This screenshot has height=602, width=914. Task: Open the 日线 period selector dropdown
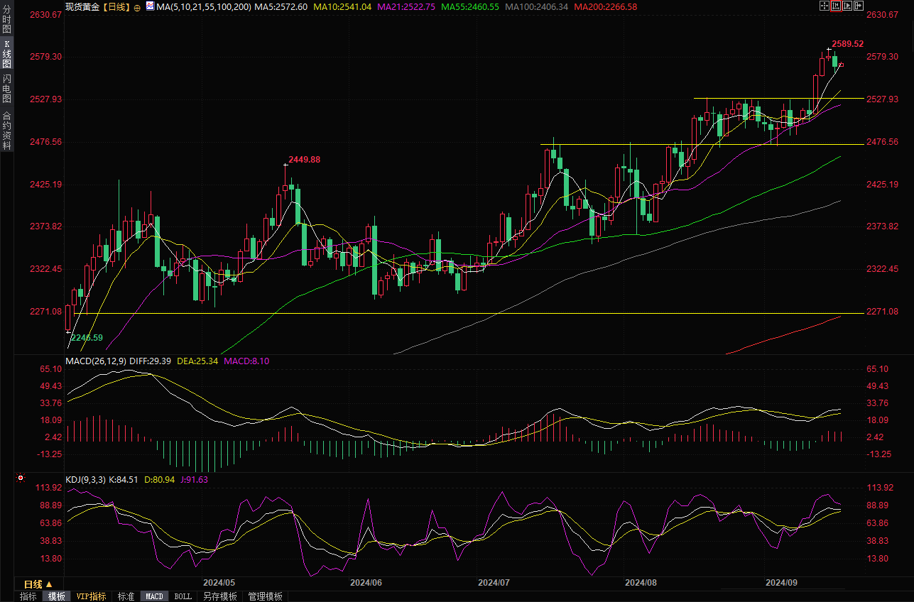38,584
